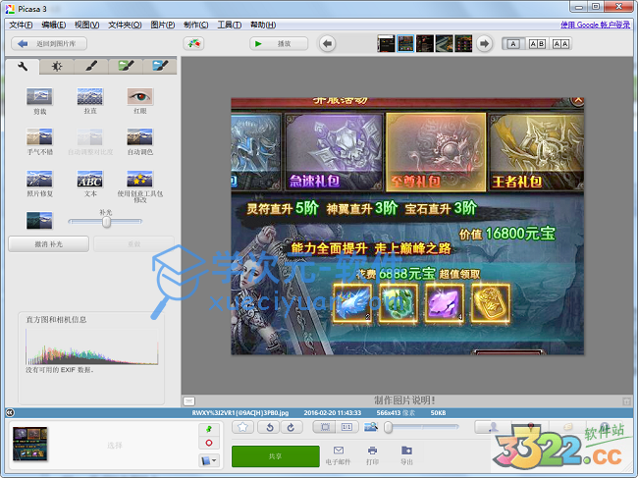Go to the previous photo with left arrow
Image resolution: width=638 pixels, height=478 pixels.
coord(327,43)
